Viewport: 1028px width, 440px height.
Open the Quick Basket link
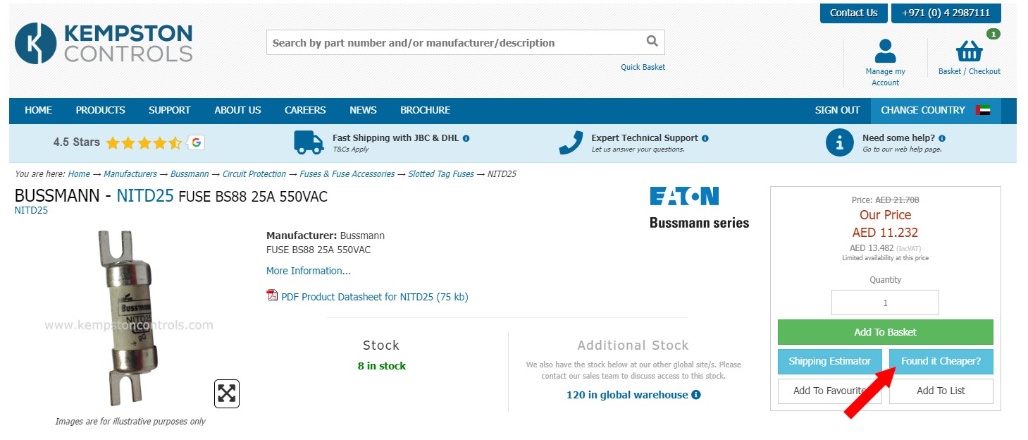click(643, 67)
